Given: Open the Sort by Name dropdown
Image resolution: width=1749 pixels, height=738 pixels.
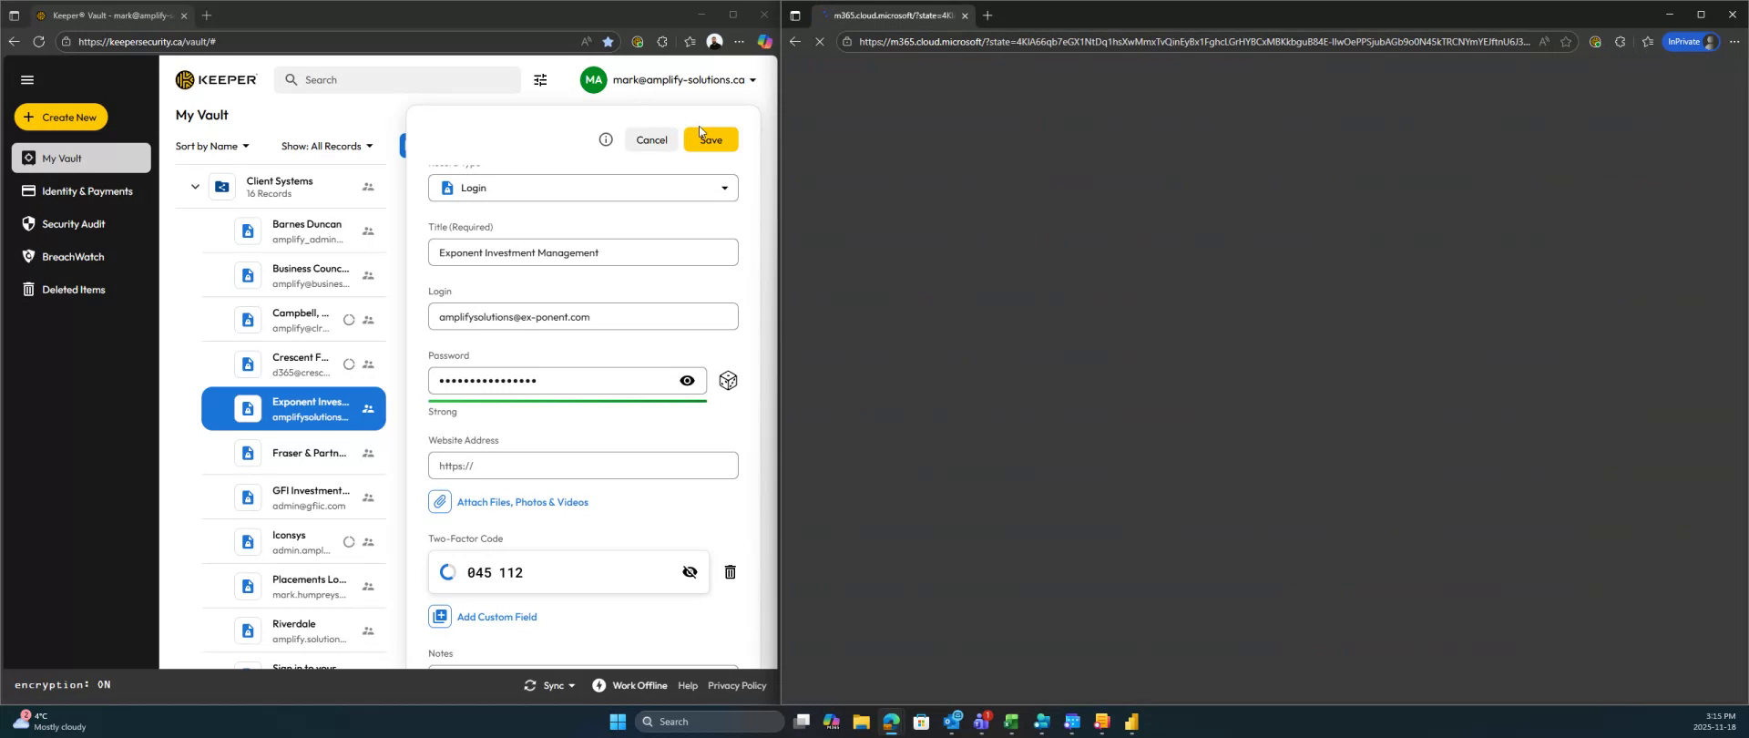Looking at the screenshot, I should (212, 147).
